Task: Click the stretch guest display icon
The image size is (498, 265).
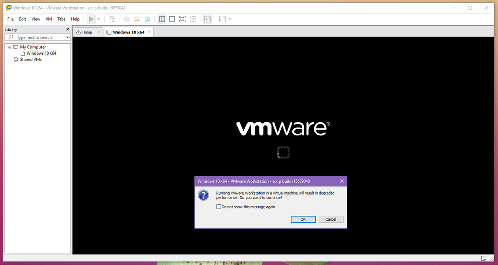Action: pos(223,19)
